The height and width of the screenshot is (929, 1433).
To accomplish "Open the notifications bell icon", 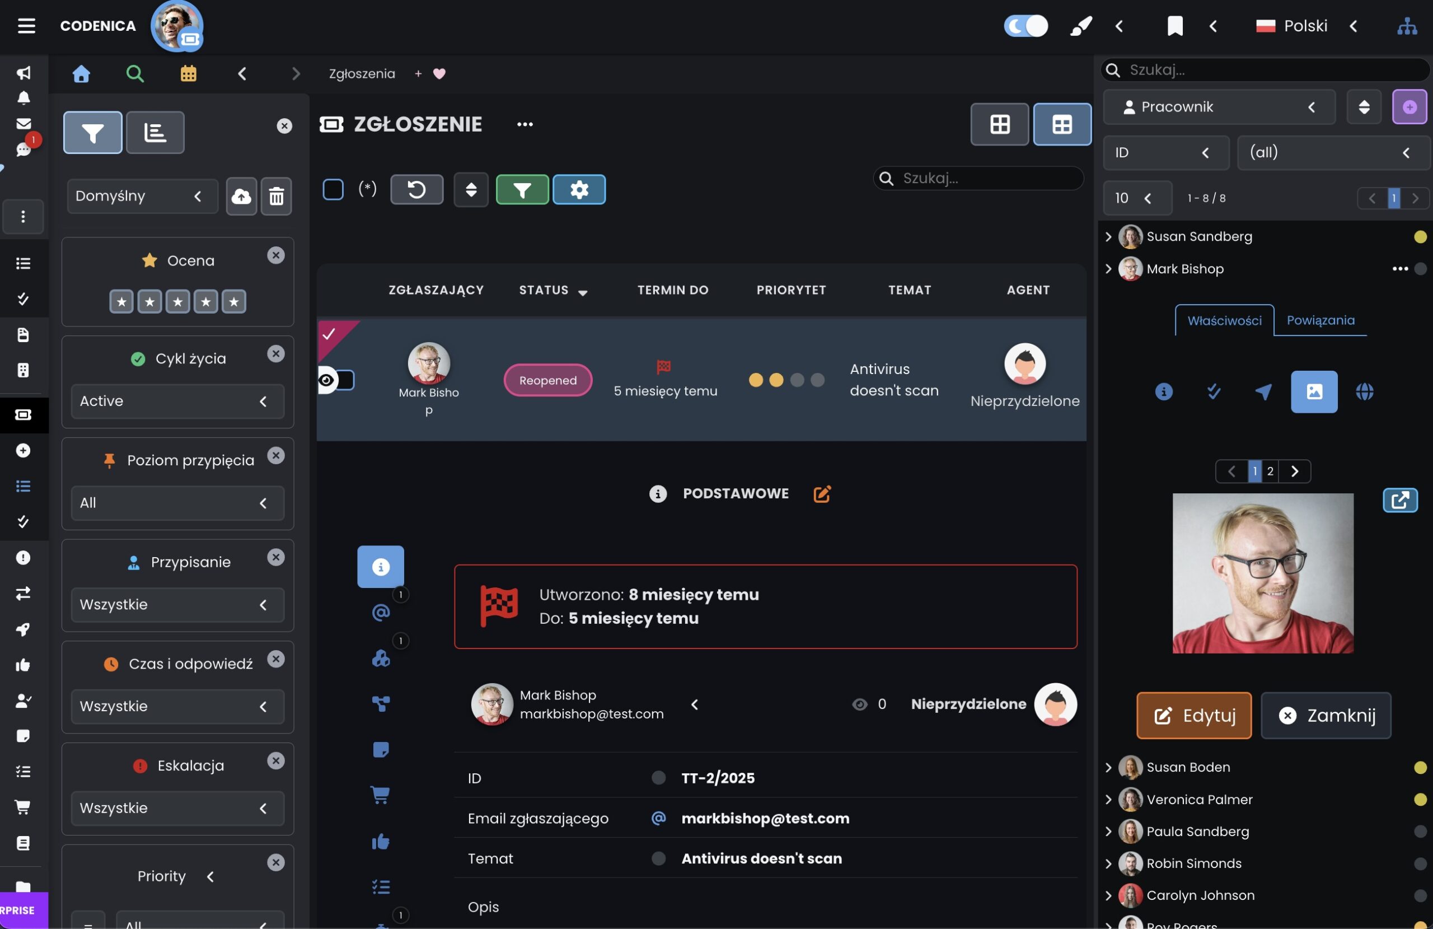I will 23,97.
